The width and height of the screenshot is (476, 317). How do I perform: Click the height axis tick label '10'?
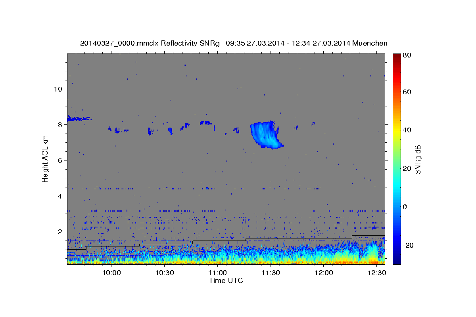click(58, 89)
